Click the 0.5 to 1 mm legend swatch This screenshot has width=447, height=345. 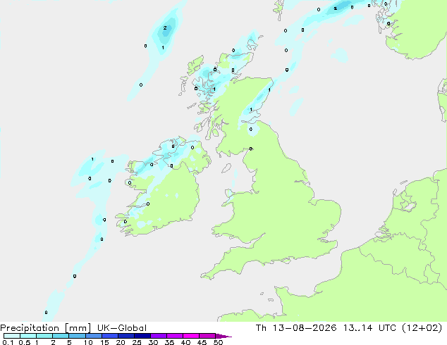(28, 336)
